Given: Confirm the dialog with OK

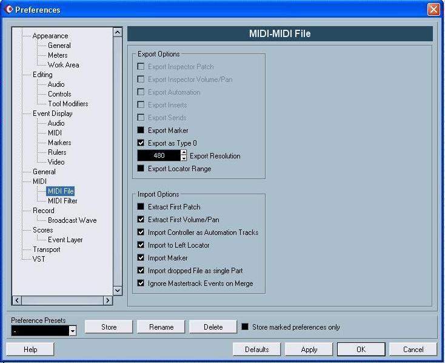Looking at the screenshot, I should pyautogui.click(x=361, y=350).
